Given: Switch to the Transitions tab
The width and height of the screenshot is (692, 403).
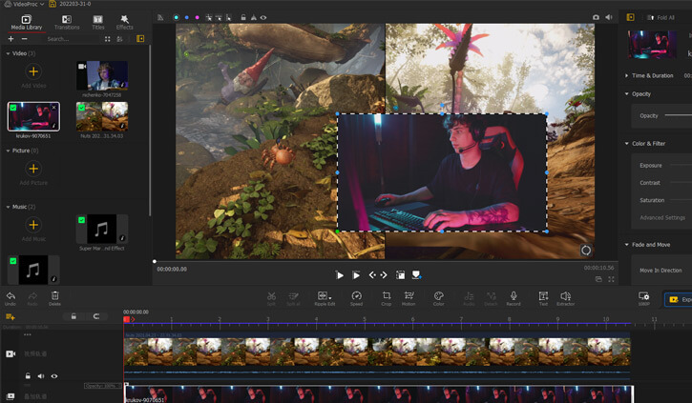Looking at the screenshot, I should (x=66, y=22).
